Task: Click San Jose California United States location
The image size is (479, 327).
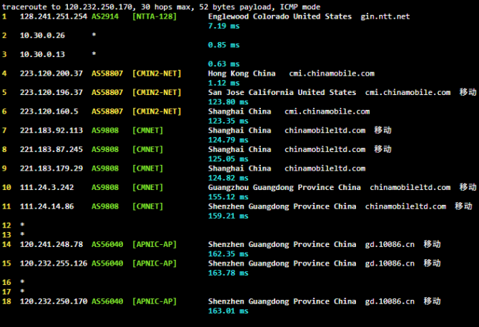Action: pos(282,92)
